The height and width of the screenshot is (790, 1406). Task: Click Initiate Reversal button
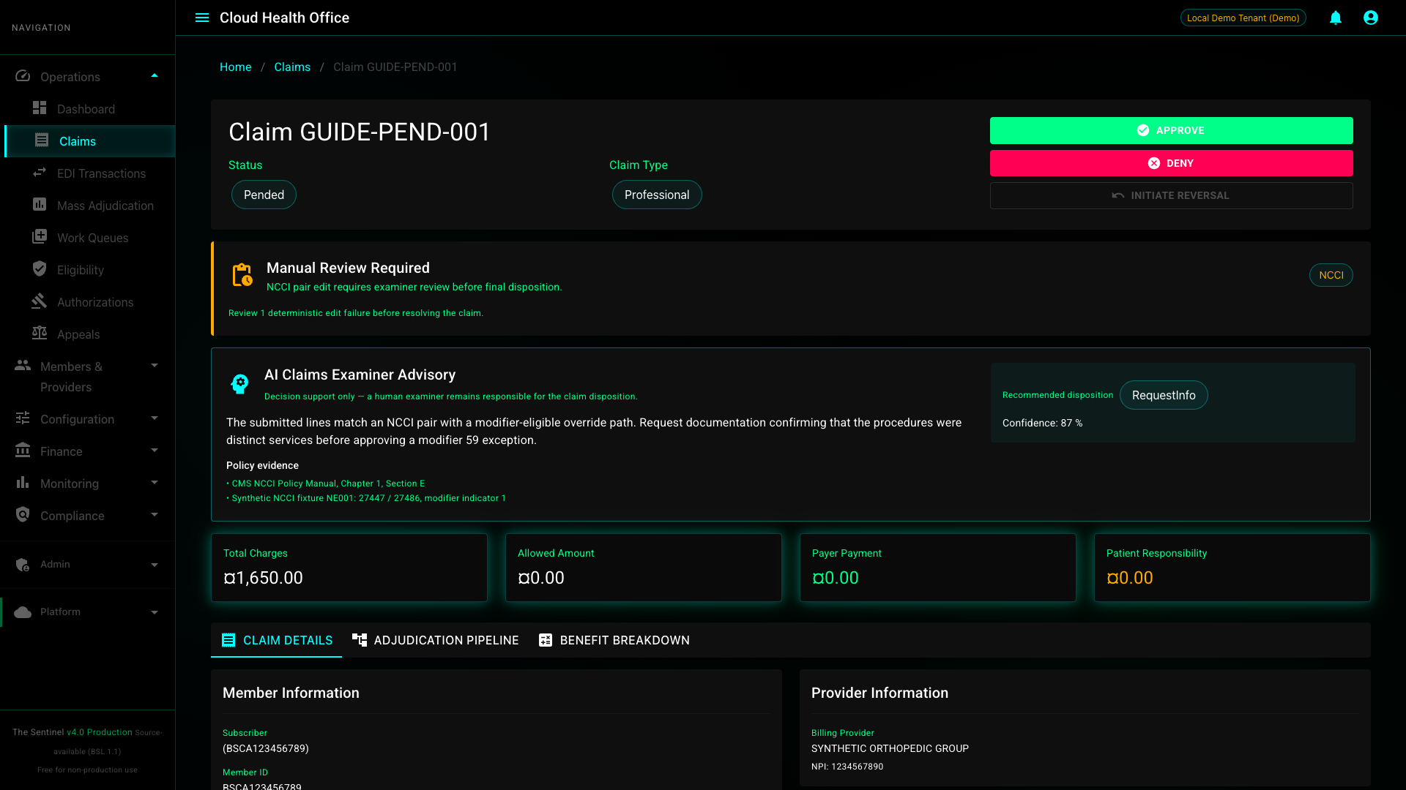point(1171,195)
